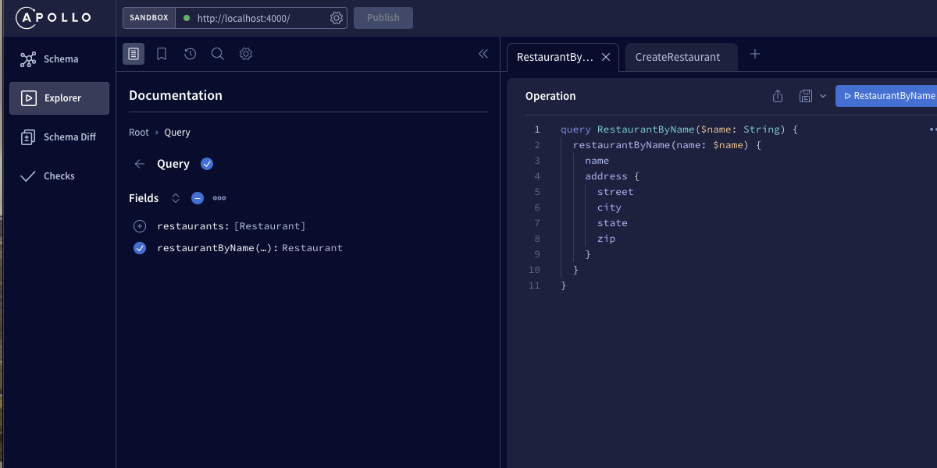Deselect all Query fields with the minus toggle
Viewport: 937px width, 468px height.
point(197,197)
